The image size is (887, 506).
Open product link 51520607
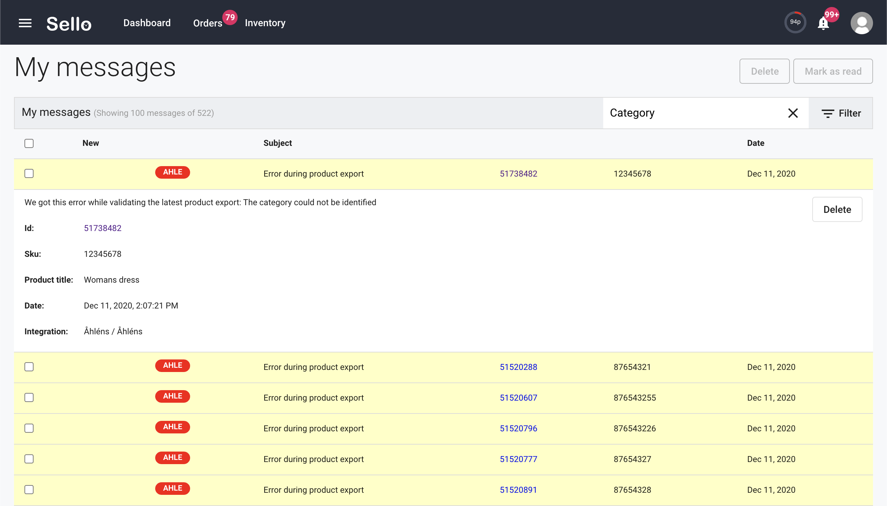click(518, 398)
